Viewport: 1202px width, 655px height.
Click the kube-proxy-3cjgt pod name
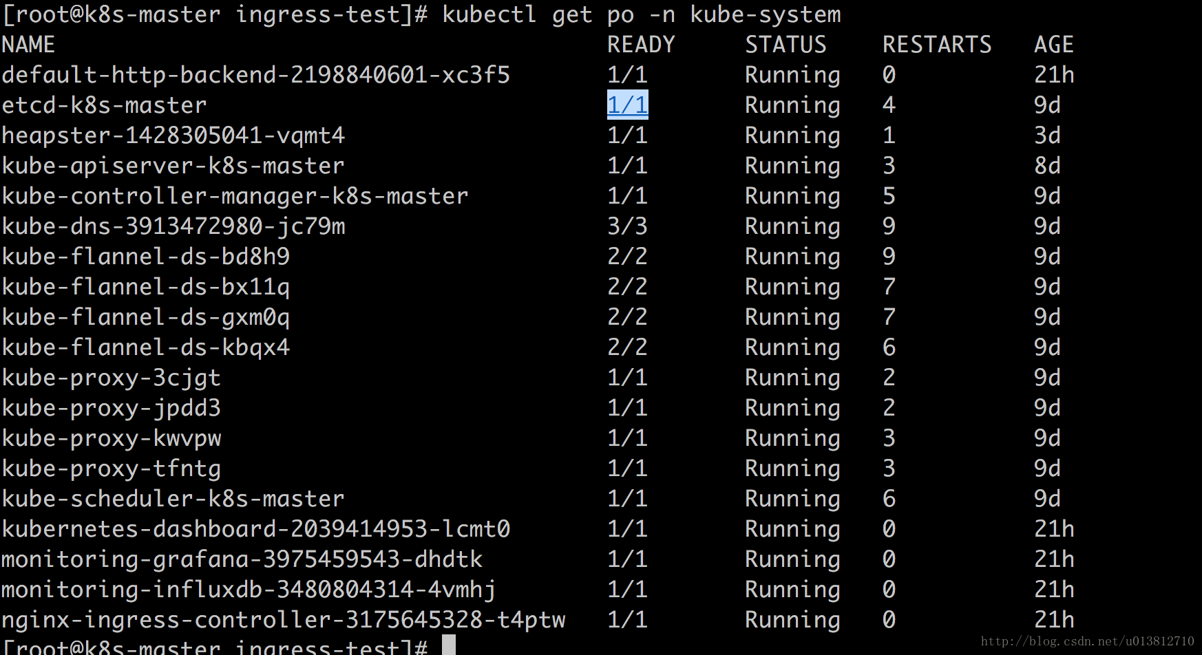coord(111,378)
